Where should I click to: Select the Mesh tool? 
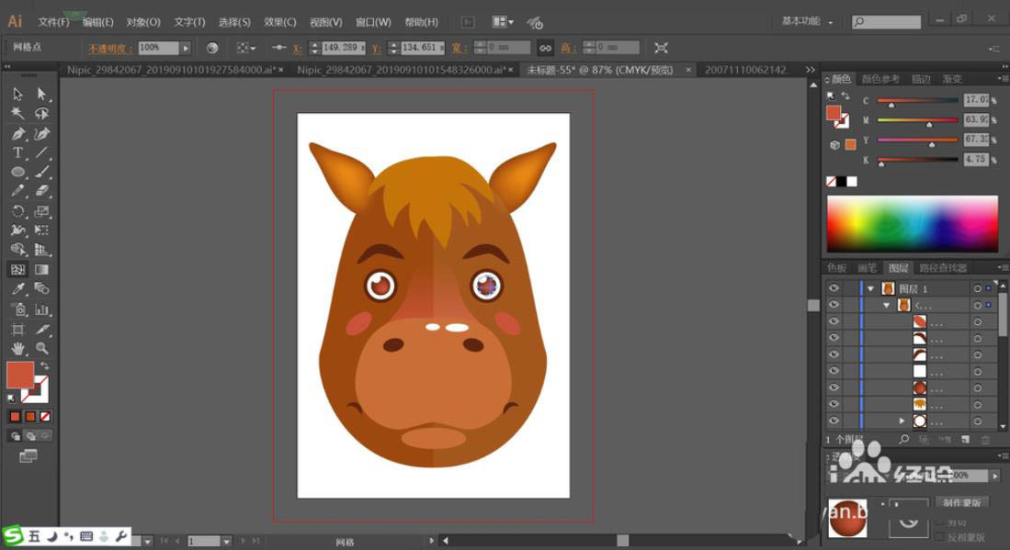(x=18, y=270)
